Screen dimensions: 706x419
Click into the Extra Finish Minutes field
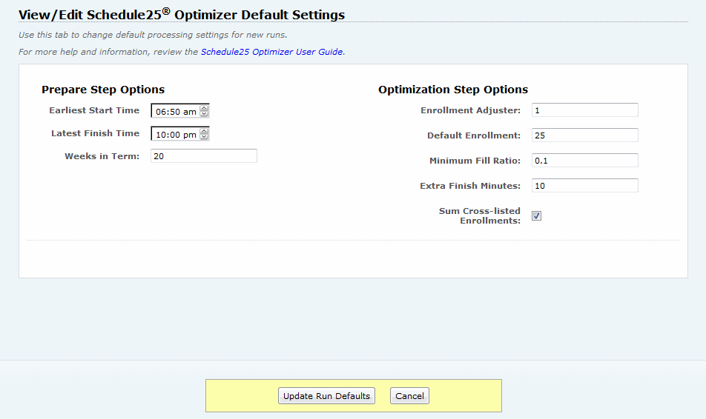pos(584,186)
